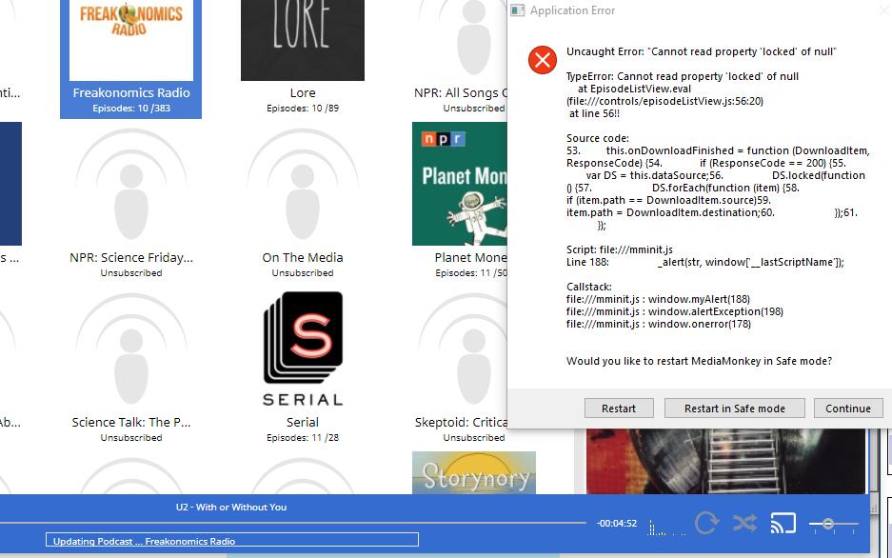
Task: Click the playback seek bar
Action: [x=293, y=523]
